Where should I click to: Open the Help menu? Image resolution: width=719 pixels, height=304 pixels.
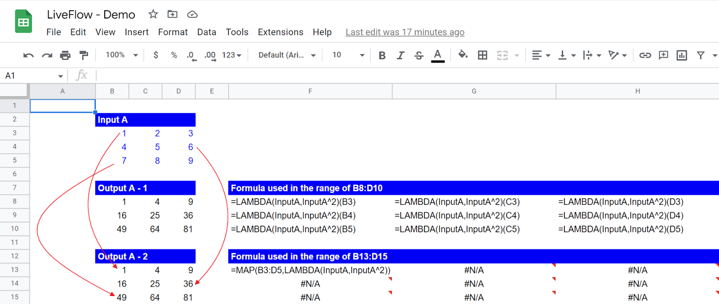point(322,32)
